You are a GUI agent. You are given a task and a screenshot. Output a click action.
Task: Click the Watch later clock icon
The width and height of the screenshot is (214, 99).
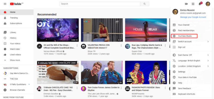(x=5, y=49)
